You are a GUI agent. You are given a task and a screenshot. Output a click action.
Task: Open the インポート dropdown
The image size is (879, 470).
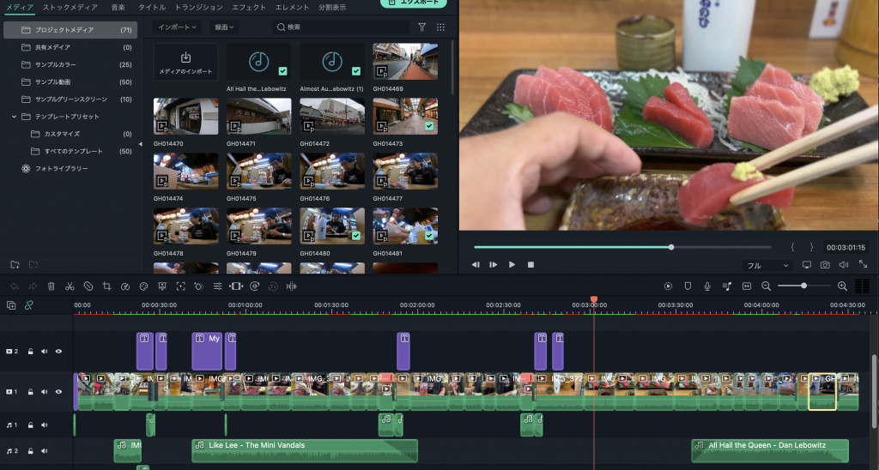(178, 27)
